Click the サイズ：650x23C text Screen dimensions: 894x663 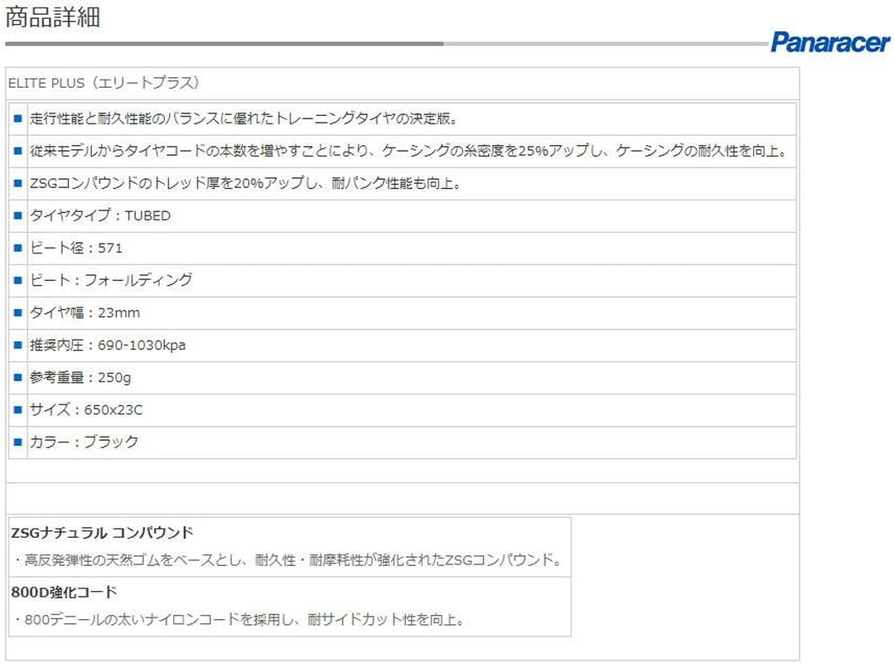(x=87, y=410)
